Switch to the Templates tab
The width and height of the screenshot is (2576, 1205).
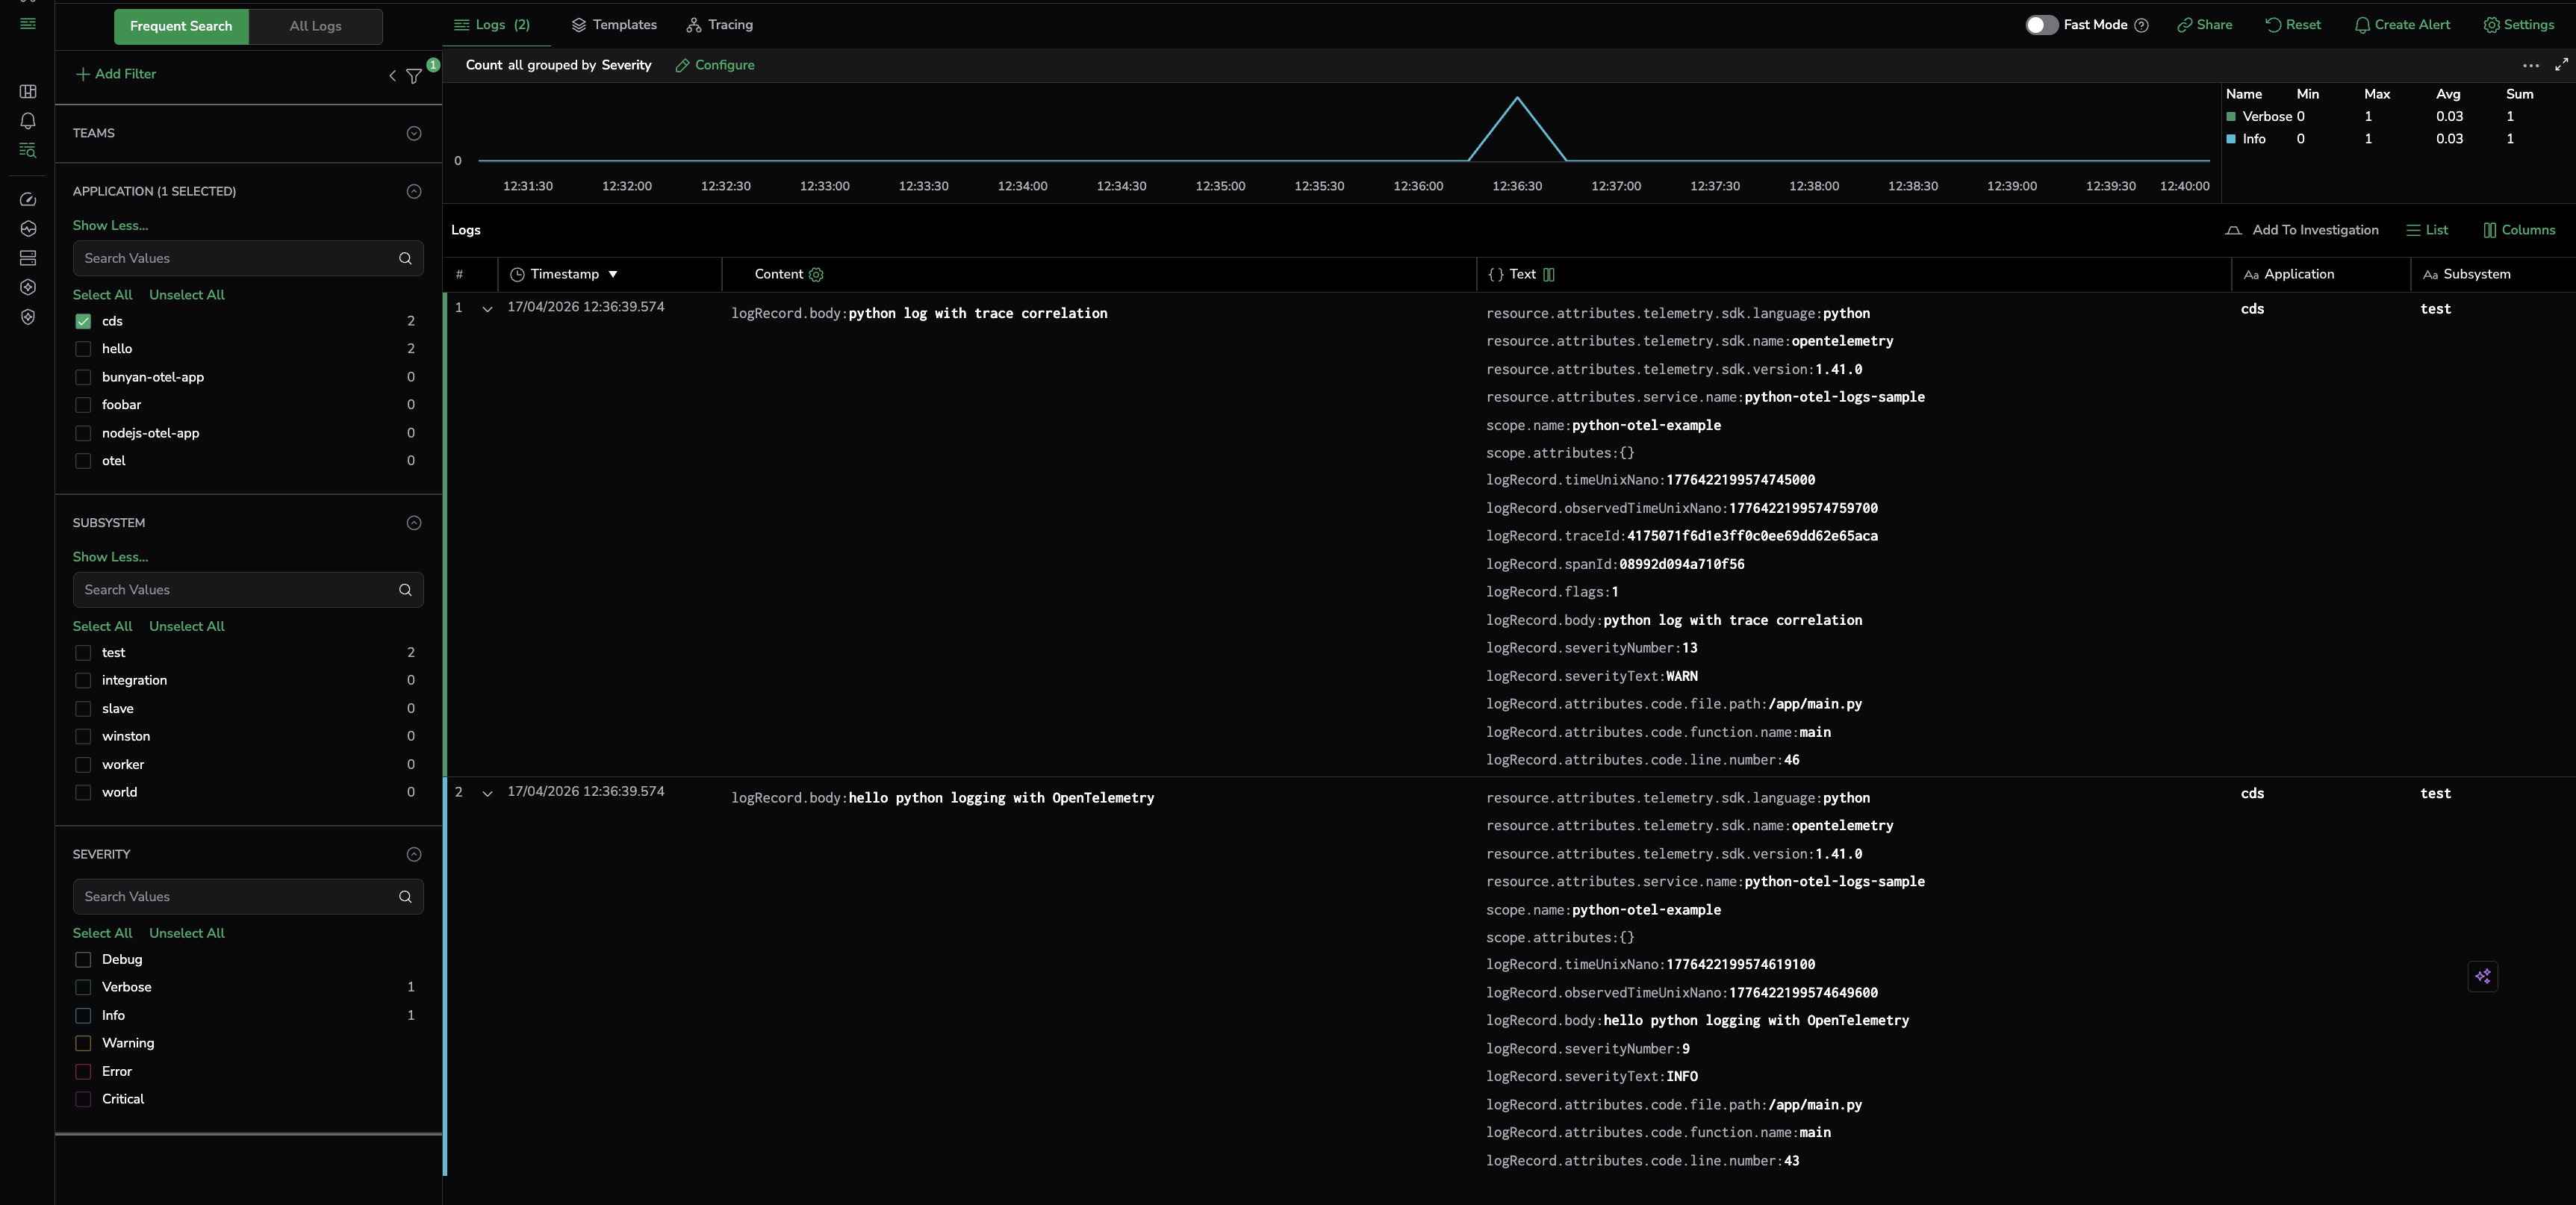614,25
